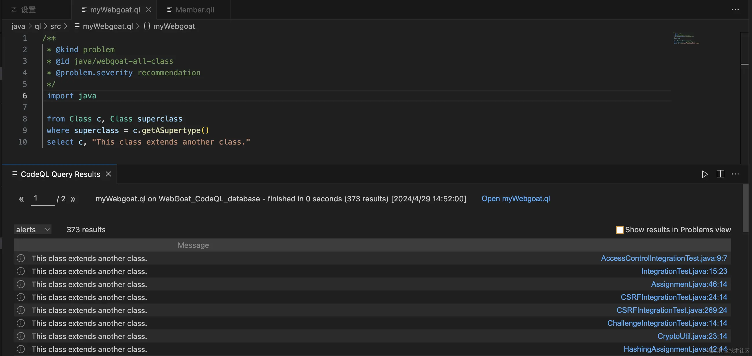Go to previous results page
Viewport: 752px width, 356px height.
pyautogui.click(x=21, y=199)
